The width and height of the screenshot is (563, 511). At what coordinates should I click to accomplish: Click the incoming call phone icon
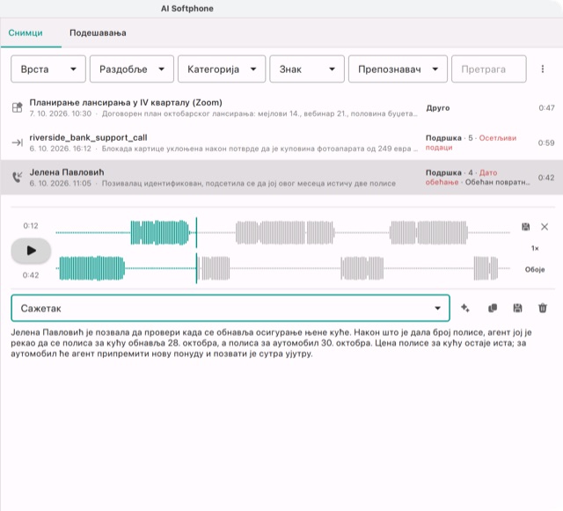click(18, 177)
